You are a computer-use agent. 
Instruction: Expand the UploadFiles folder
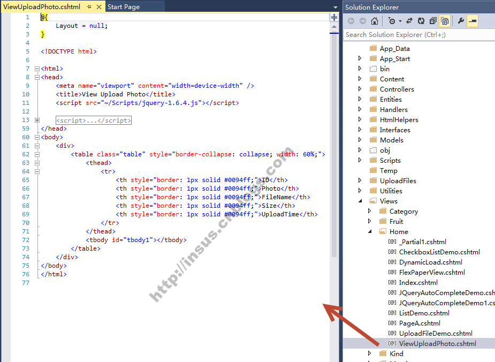360,180
